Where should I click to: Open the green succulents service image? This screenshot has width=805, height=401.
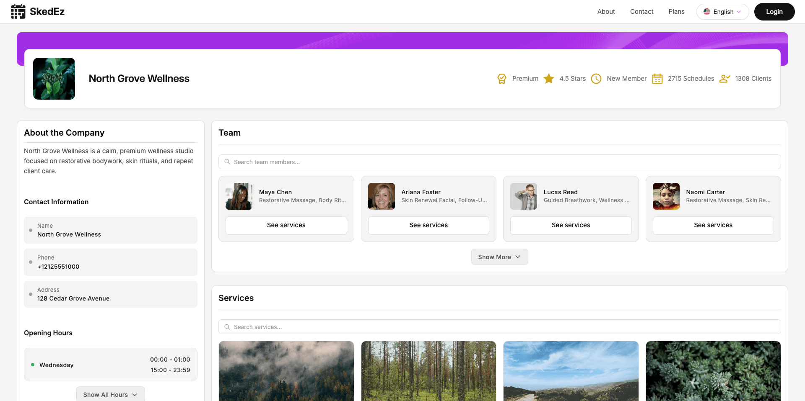pyautogui.click(x=713, y=371)
